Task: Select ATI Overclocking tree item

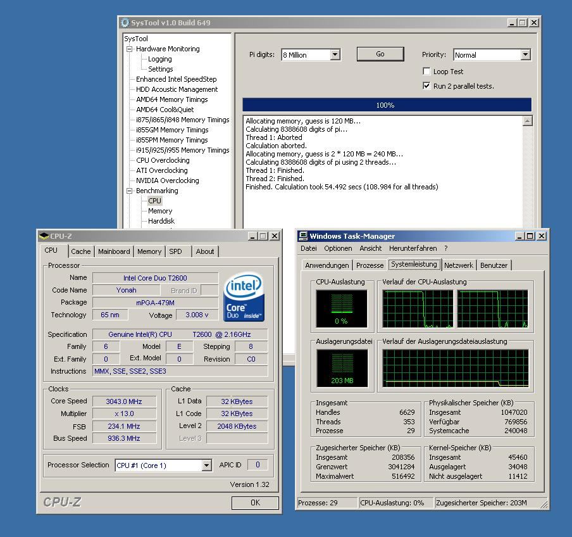Action: tap(161, 170)
